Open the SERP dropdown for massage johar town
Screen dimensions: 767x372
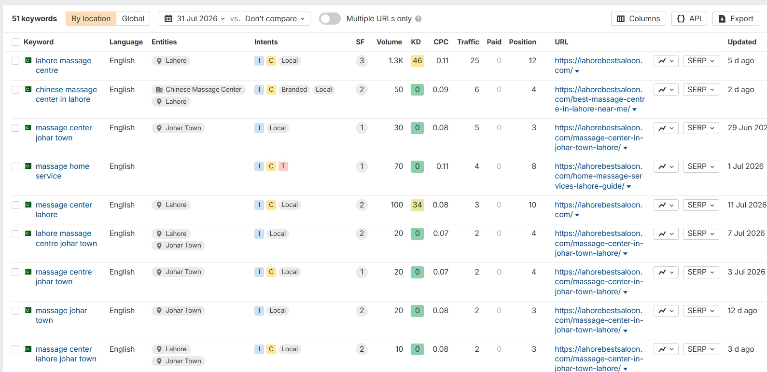tap(701, 311)
